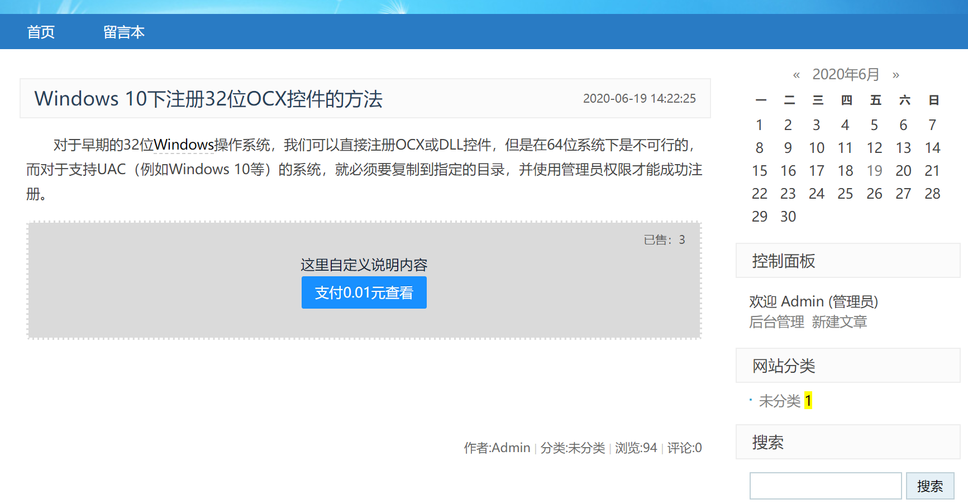Click the 网站分类 panel heading
This screenshot has width=968, height=504.
[784, 366]
